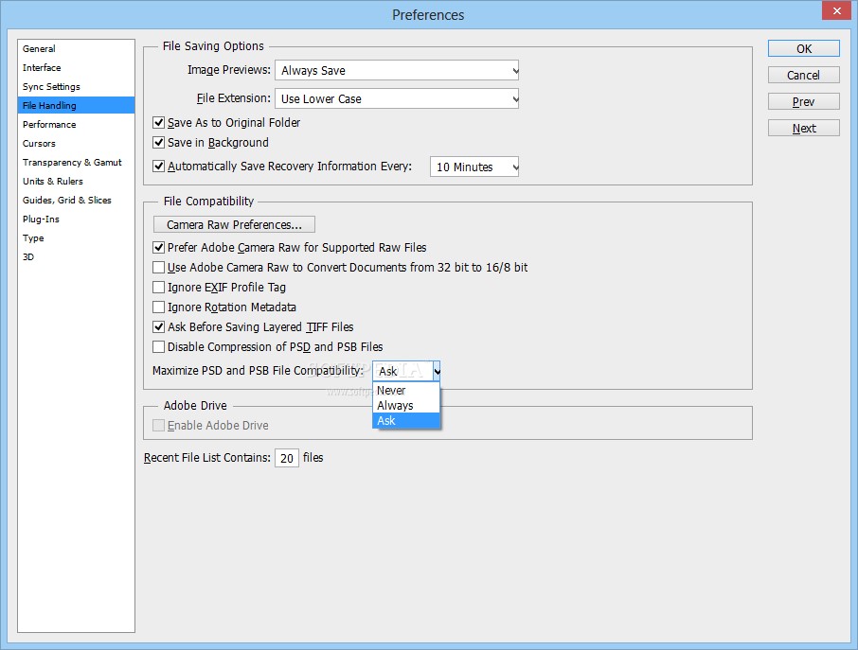The image size is (858, 650).
Task: Expand the Image Previews dropdown
Action: (x=397, y=71)
